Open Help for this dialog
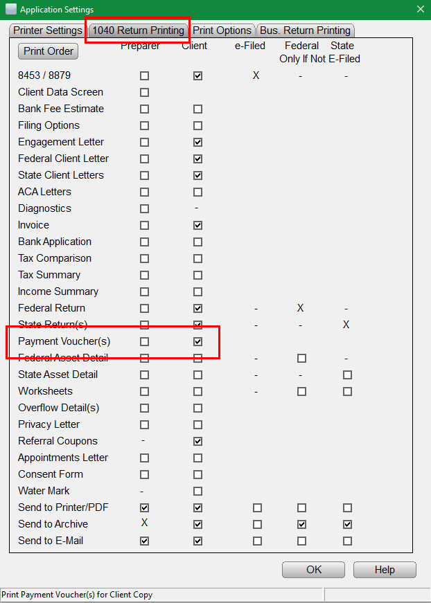 coord(385,570)
